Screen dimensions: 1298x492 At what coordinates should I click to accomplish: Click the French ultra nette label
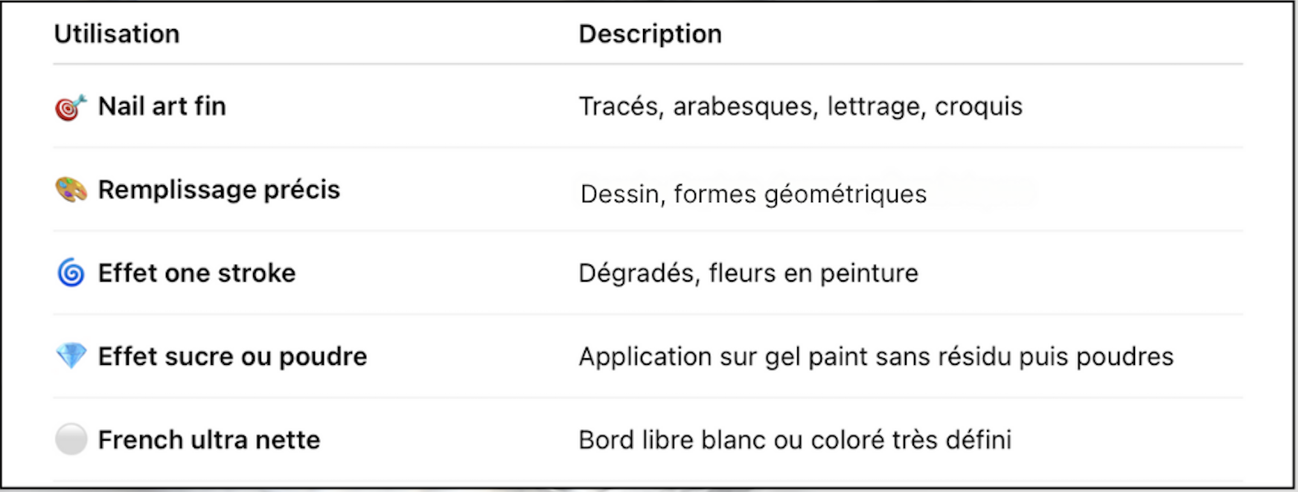coord(209,440)
